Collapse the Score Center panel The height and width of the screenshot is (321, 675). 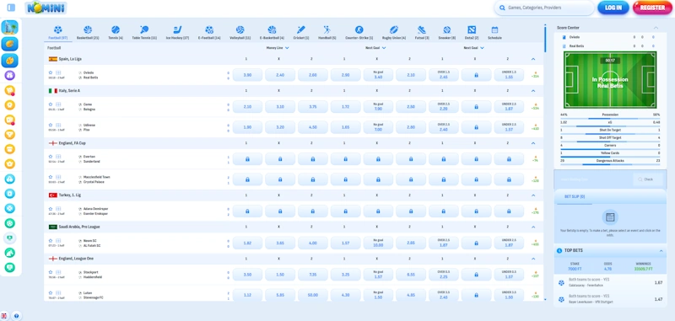click(x=656, y=28)
